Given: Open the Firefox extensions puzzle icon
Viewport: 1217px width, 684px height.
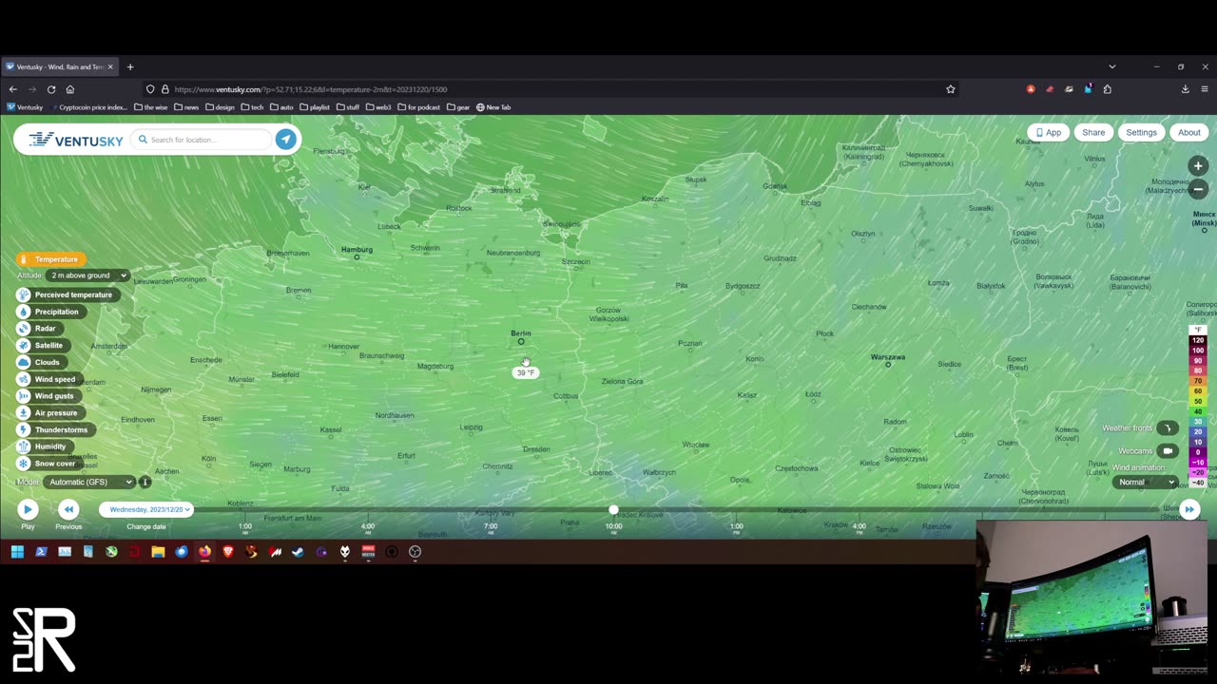Looking at the screenshot, I should click(x=1107, y=89).
